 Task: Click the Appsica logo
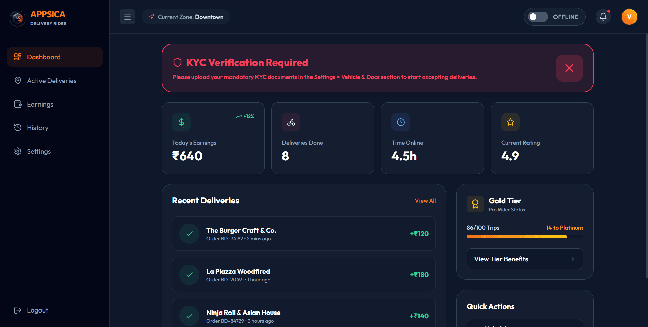pyautogui.click(x=18, y=18)
